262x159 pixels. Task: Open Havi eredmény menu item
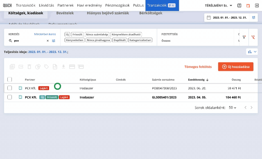[x=89, y=5]
